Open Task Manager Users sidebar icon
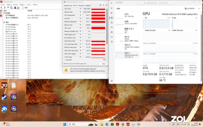203x127 pixels. [x=112, y=32]
